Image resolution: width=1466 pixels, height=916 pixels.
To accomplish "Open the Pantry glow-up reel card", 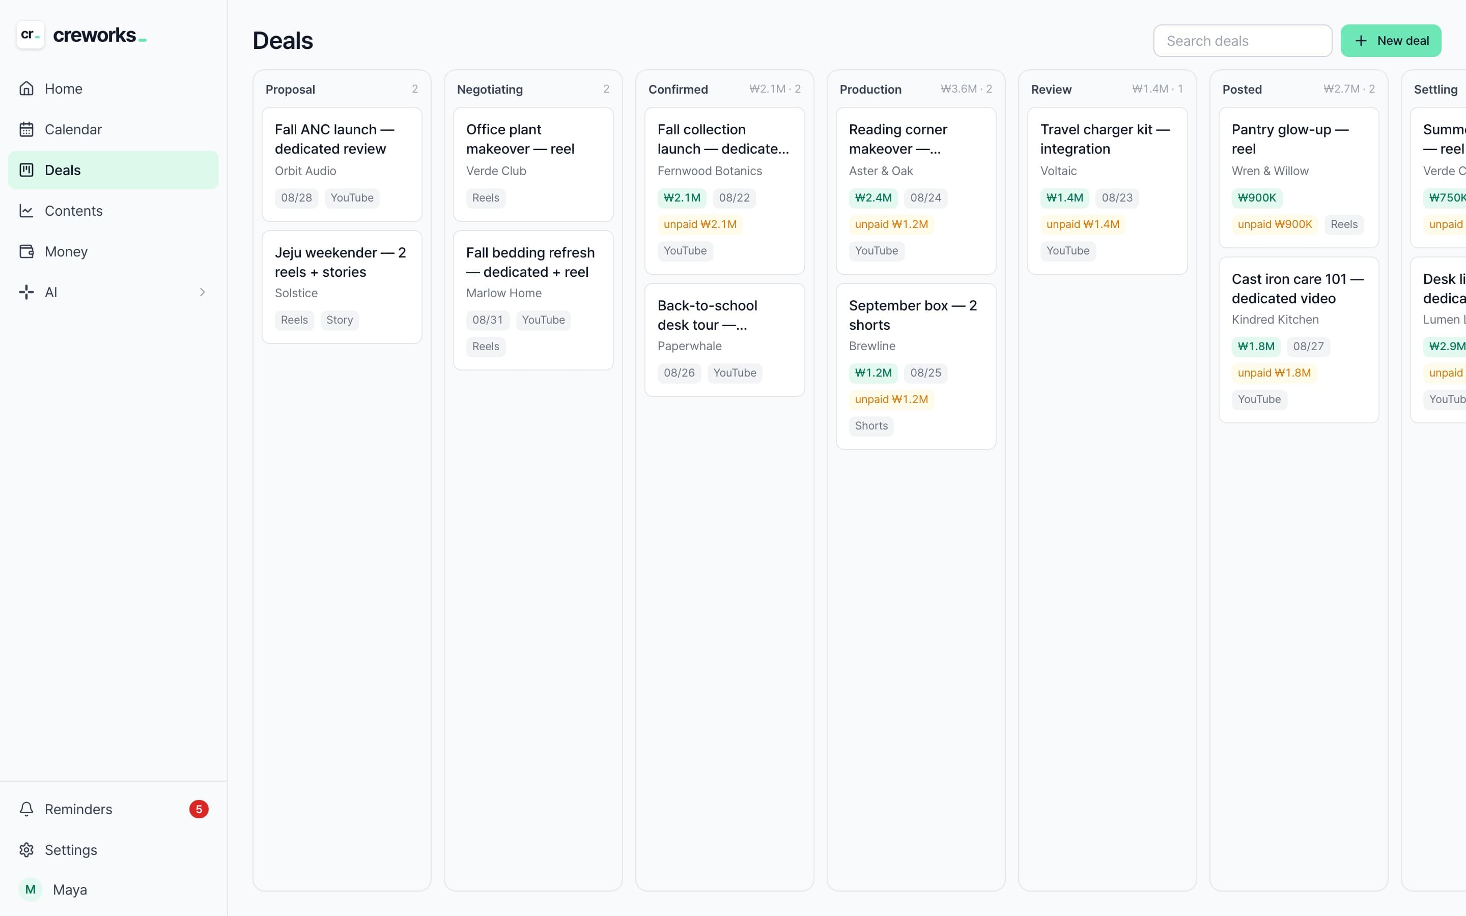I will click(1299, 178).
